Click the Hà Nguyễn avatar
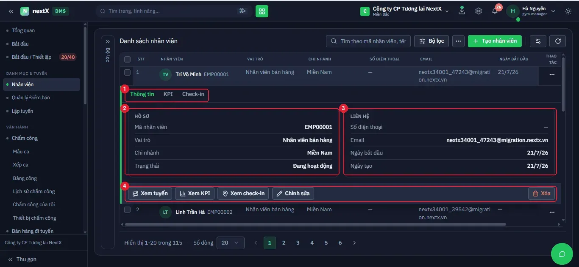The height and width of the screenshot is (267, 579). pos(513,11)
